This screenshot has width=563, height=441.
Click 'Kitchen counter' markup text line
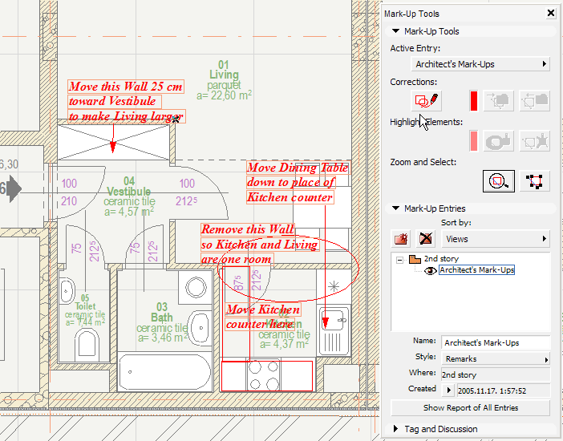pos(290,197)
